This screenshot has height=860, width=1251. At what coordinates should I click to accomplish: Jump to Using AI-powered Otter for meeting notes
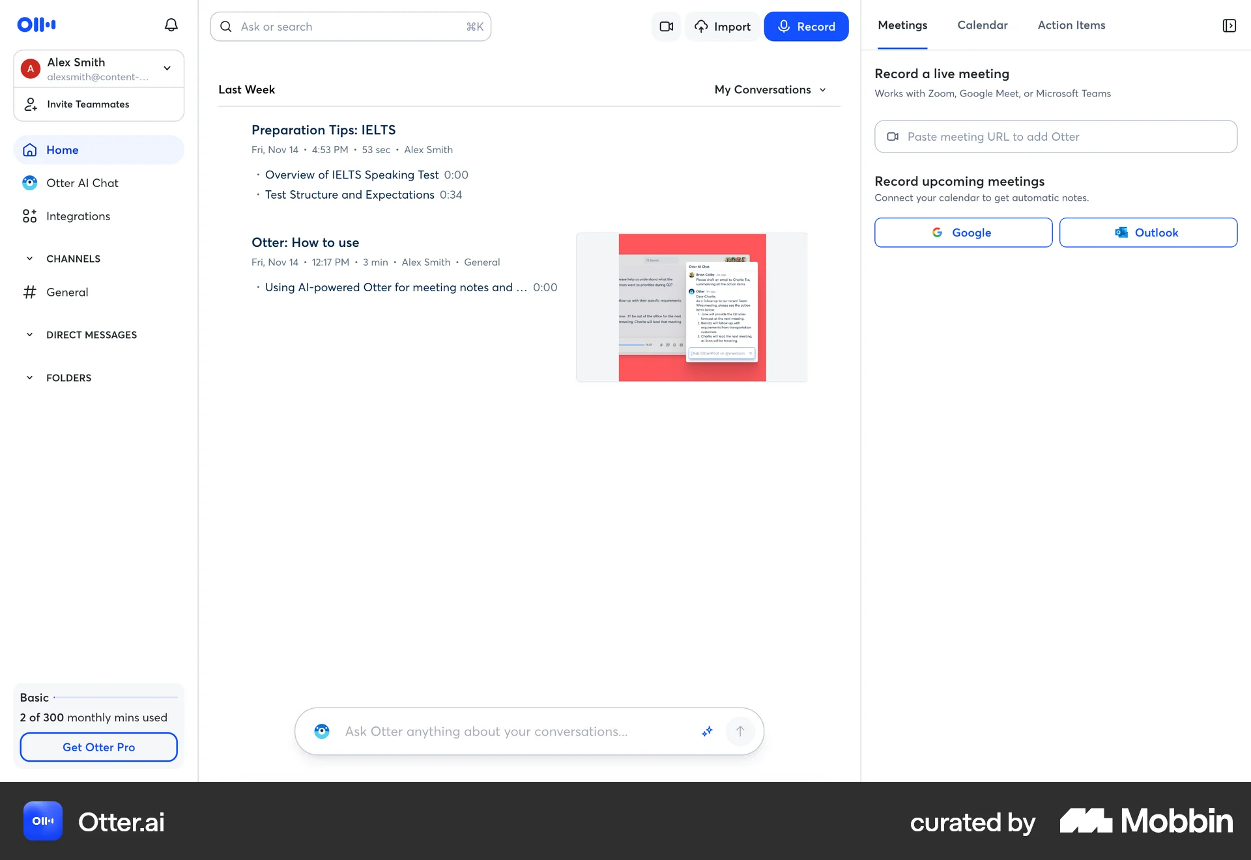click(395, 287)
